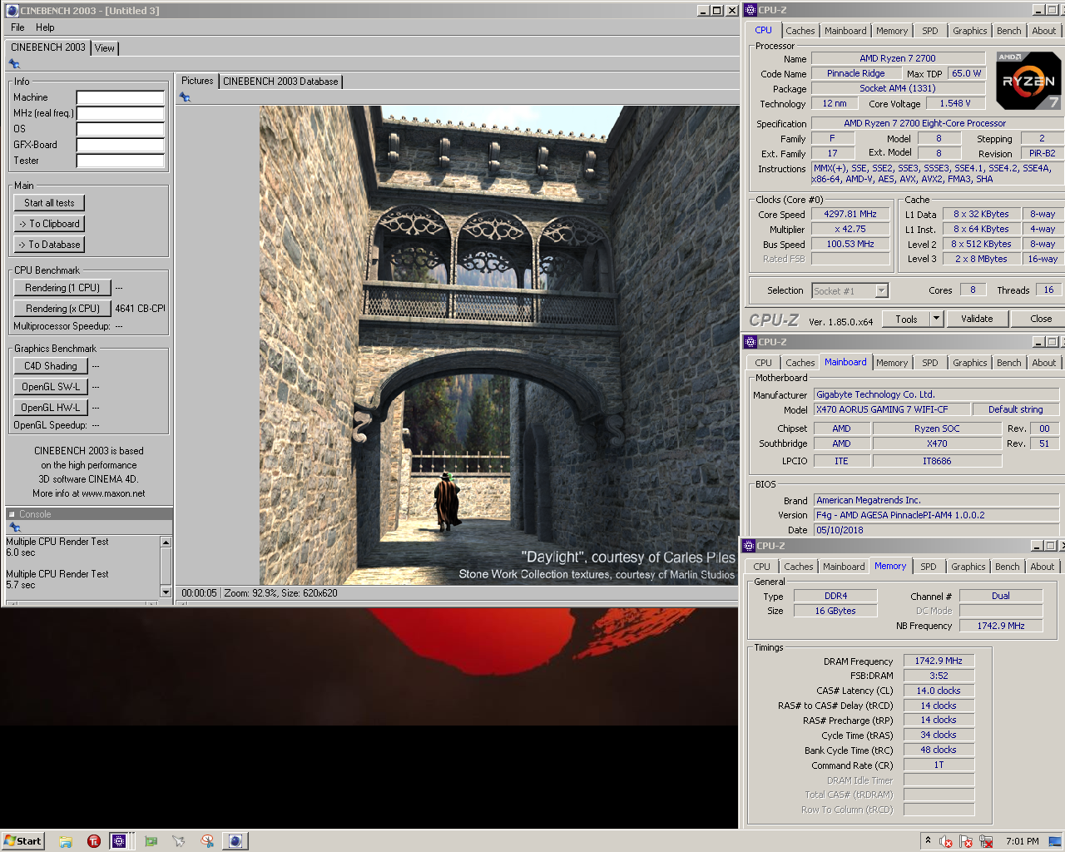
Task: Click the taskbar clock showing 7:01 PM
Action: (x=1022, y=841)
